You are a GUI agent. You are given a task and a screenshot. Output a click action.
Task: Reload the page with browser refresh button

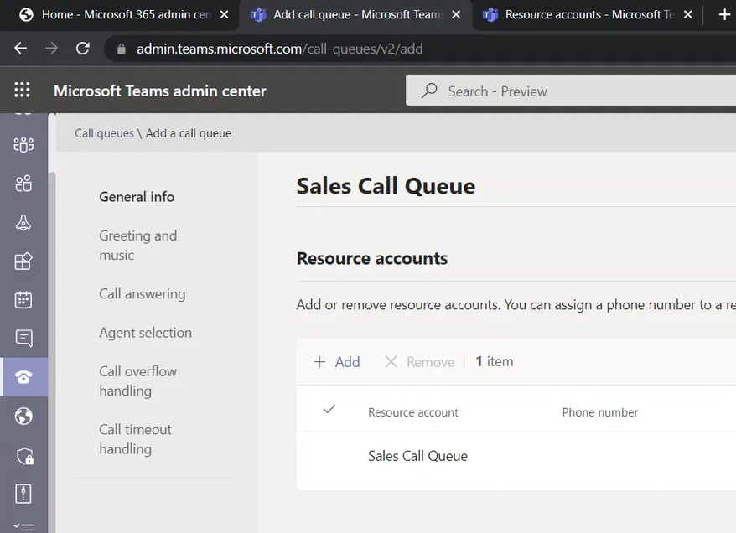tap(82, 49)
